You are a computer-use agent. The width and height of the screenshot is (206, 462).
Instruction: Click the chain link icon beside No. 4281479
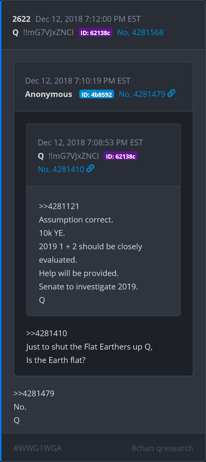[172, 94]
